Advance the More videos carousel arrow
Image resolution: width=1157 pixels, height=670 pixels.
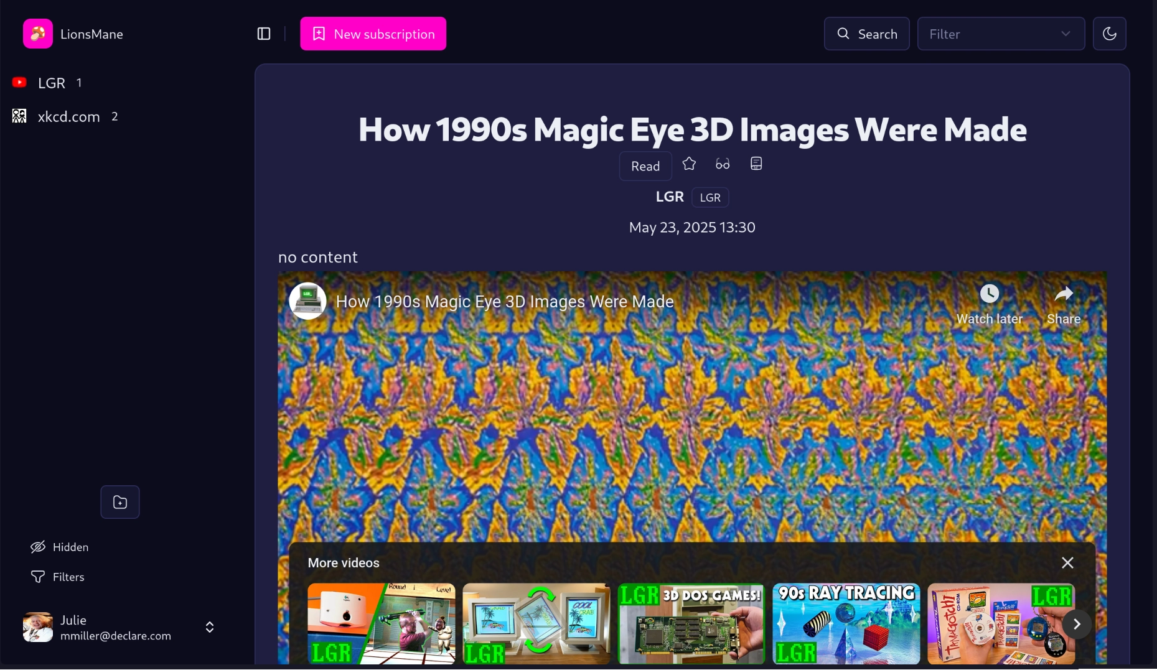[1077, 624]
